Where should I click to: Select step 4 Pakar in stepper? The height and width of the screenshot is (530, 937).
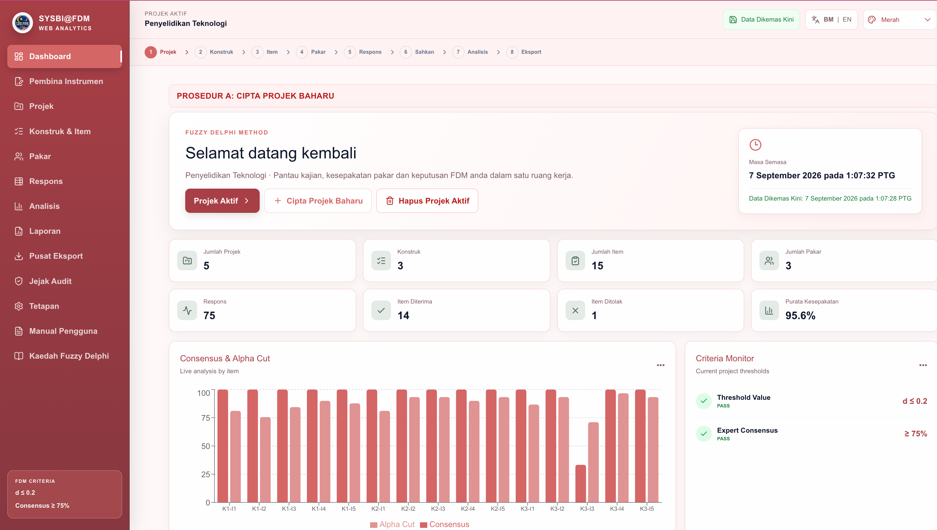tap(311, 52)
